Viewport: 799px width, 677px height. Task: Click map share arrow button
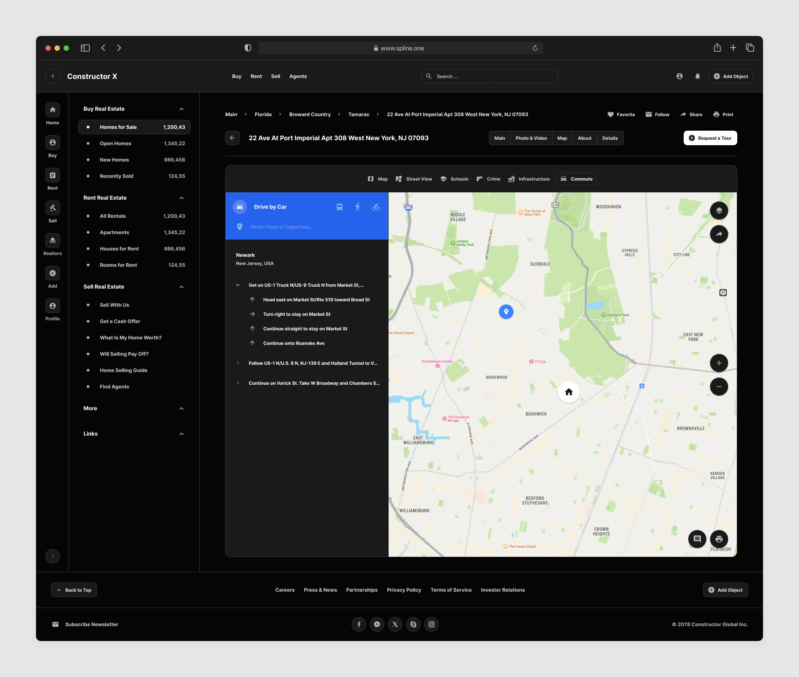click(x=719, y=234)
